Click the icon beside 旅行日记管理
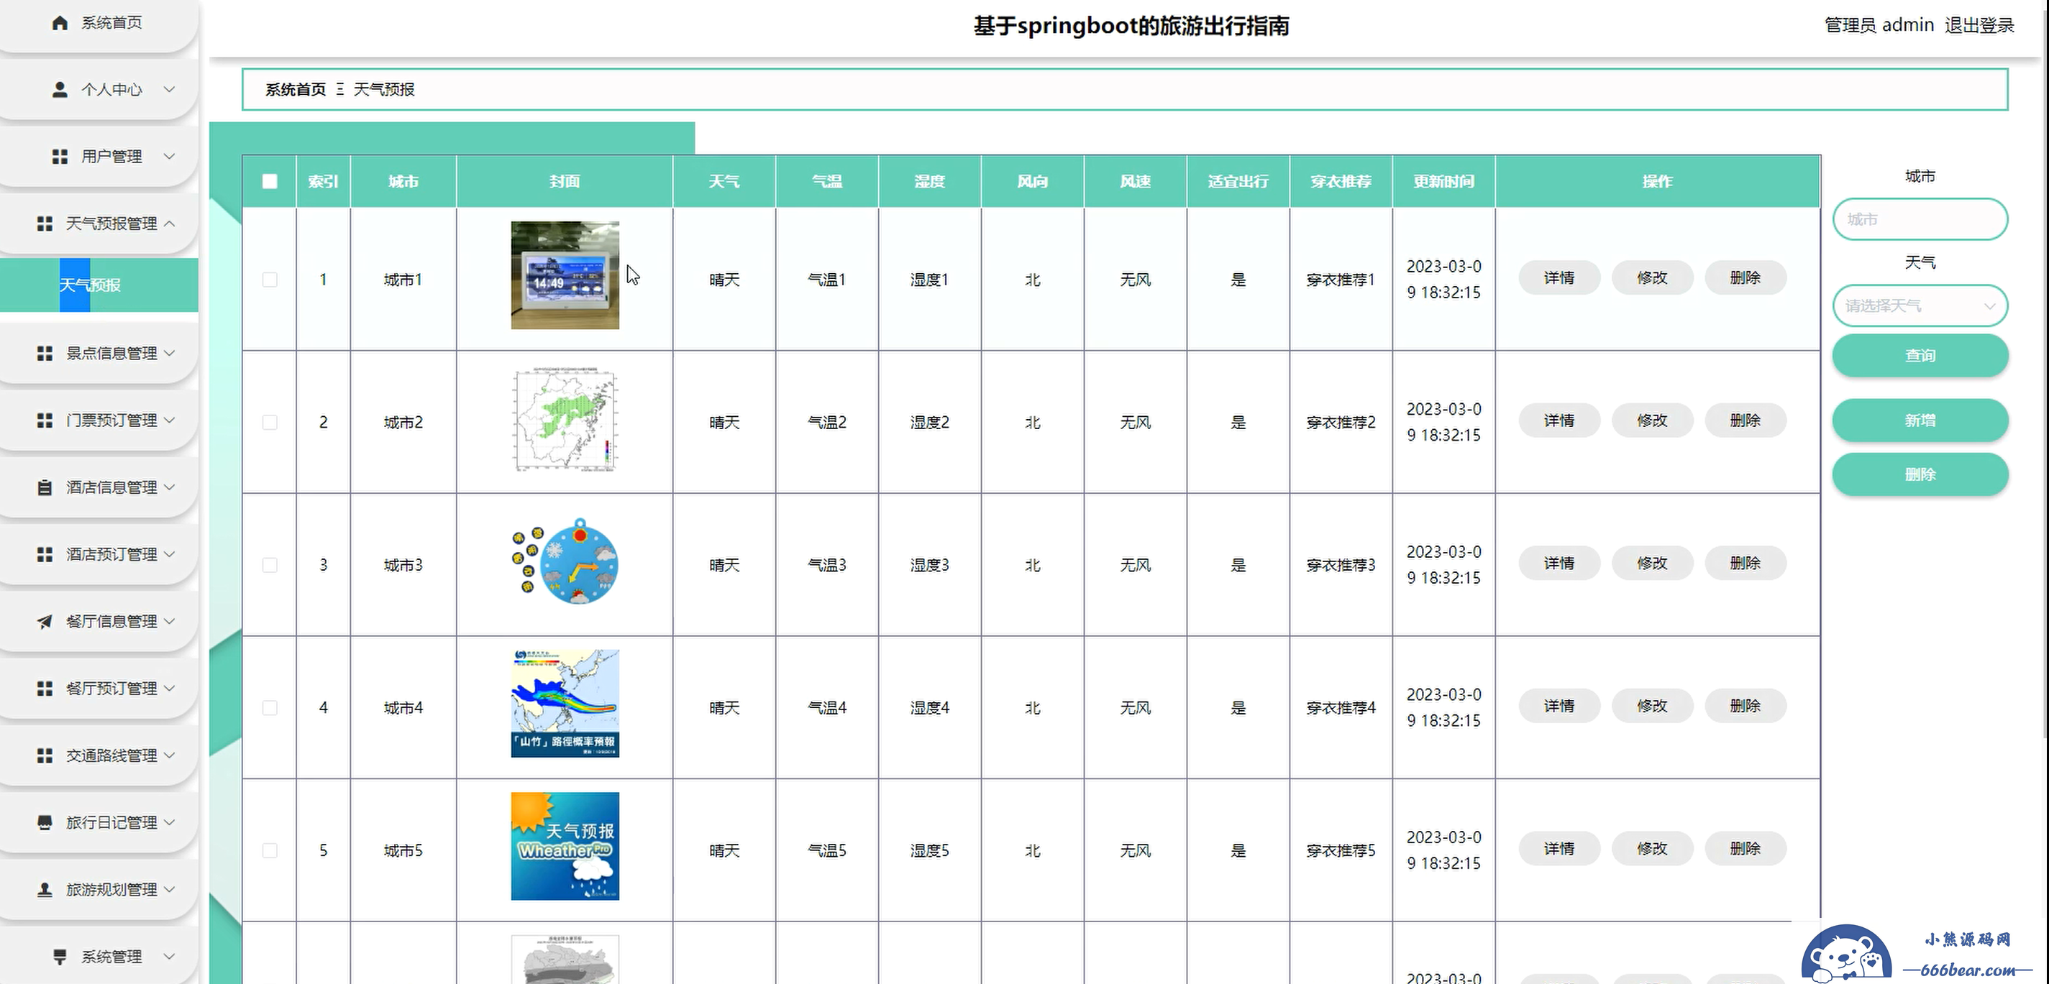This screenshot has height=984, width=2049. click(x=45, y=823)
